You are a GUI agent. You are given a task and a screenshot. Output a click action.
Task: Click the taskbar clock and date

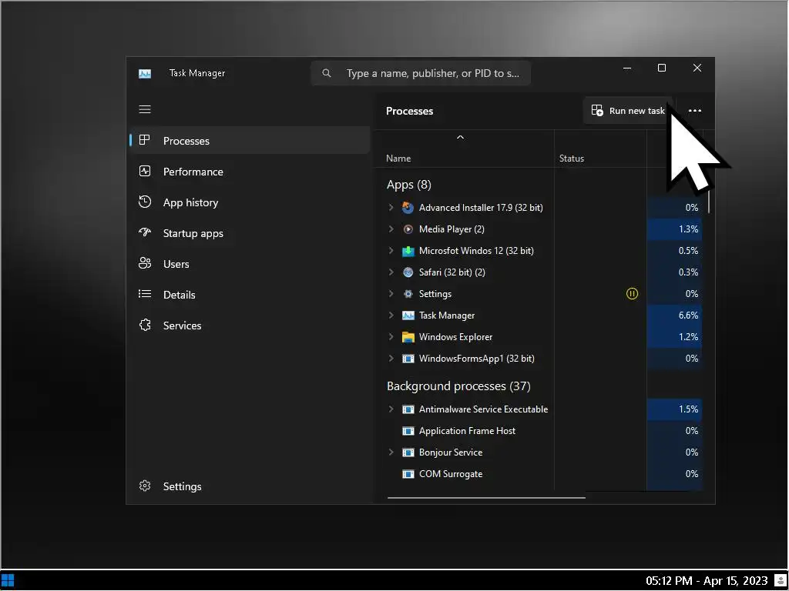pos(707,581)
